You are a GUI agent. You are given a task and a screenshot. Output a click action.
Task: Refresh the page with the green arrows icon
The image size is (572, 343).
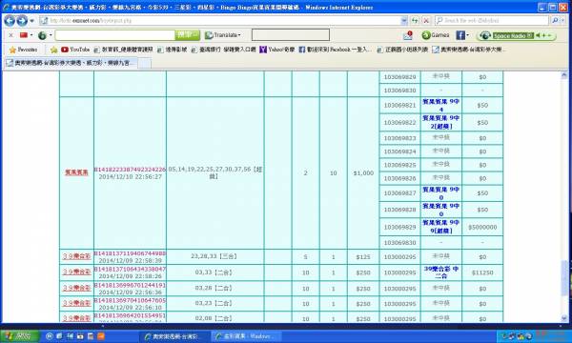pyautogui.click(x=415, y=21)
